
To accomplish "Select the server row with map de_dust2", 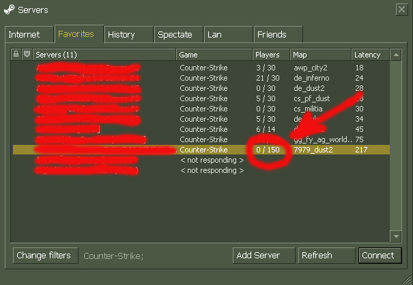I will pyautogui.click(x=201, y=88).
